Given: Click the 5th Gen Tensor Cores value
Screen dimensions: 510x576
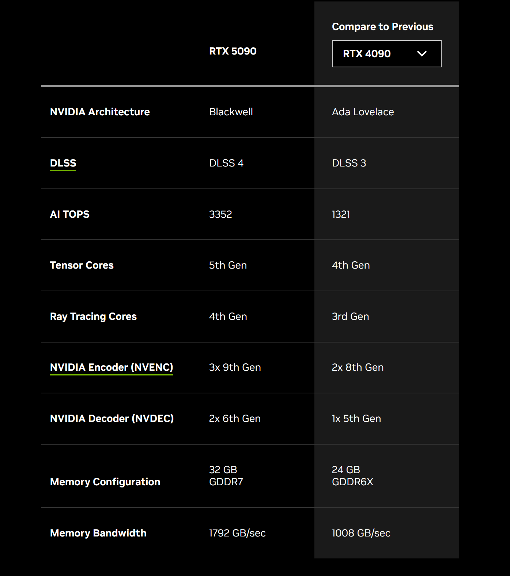Looking at the screenshot, I should pyautogui.click(x=228, y=265).
